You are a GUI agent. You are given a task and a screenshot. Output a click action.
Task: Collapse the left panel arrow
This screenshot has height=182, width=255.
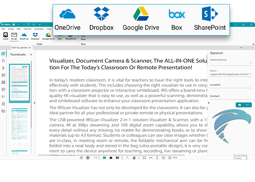pos(34,103)
